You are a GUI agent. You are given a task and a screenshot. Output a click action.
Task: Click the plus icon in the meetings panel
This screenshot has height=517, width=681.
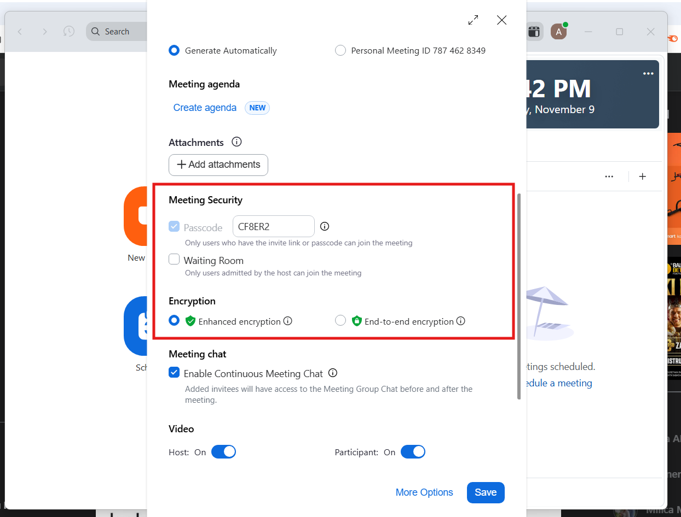pos(643,177)
